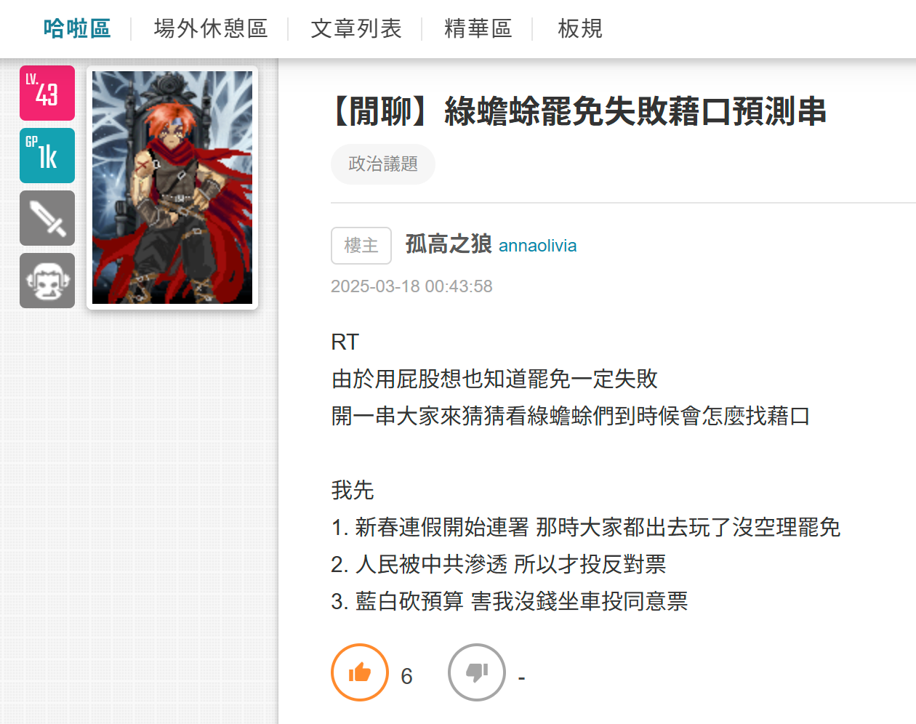Open user profile 孤高之狼
Viewport: 916px width, 724px height.
pos(449,244)
